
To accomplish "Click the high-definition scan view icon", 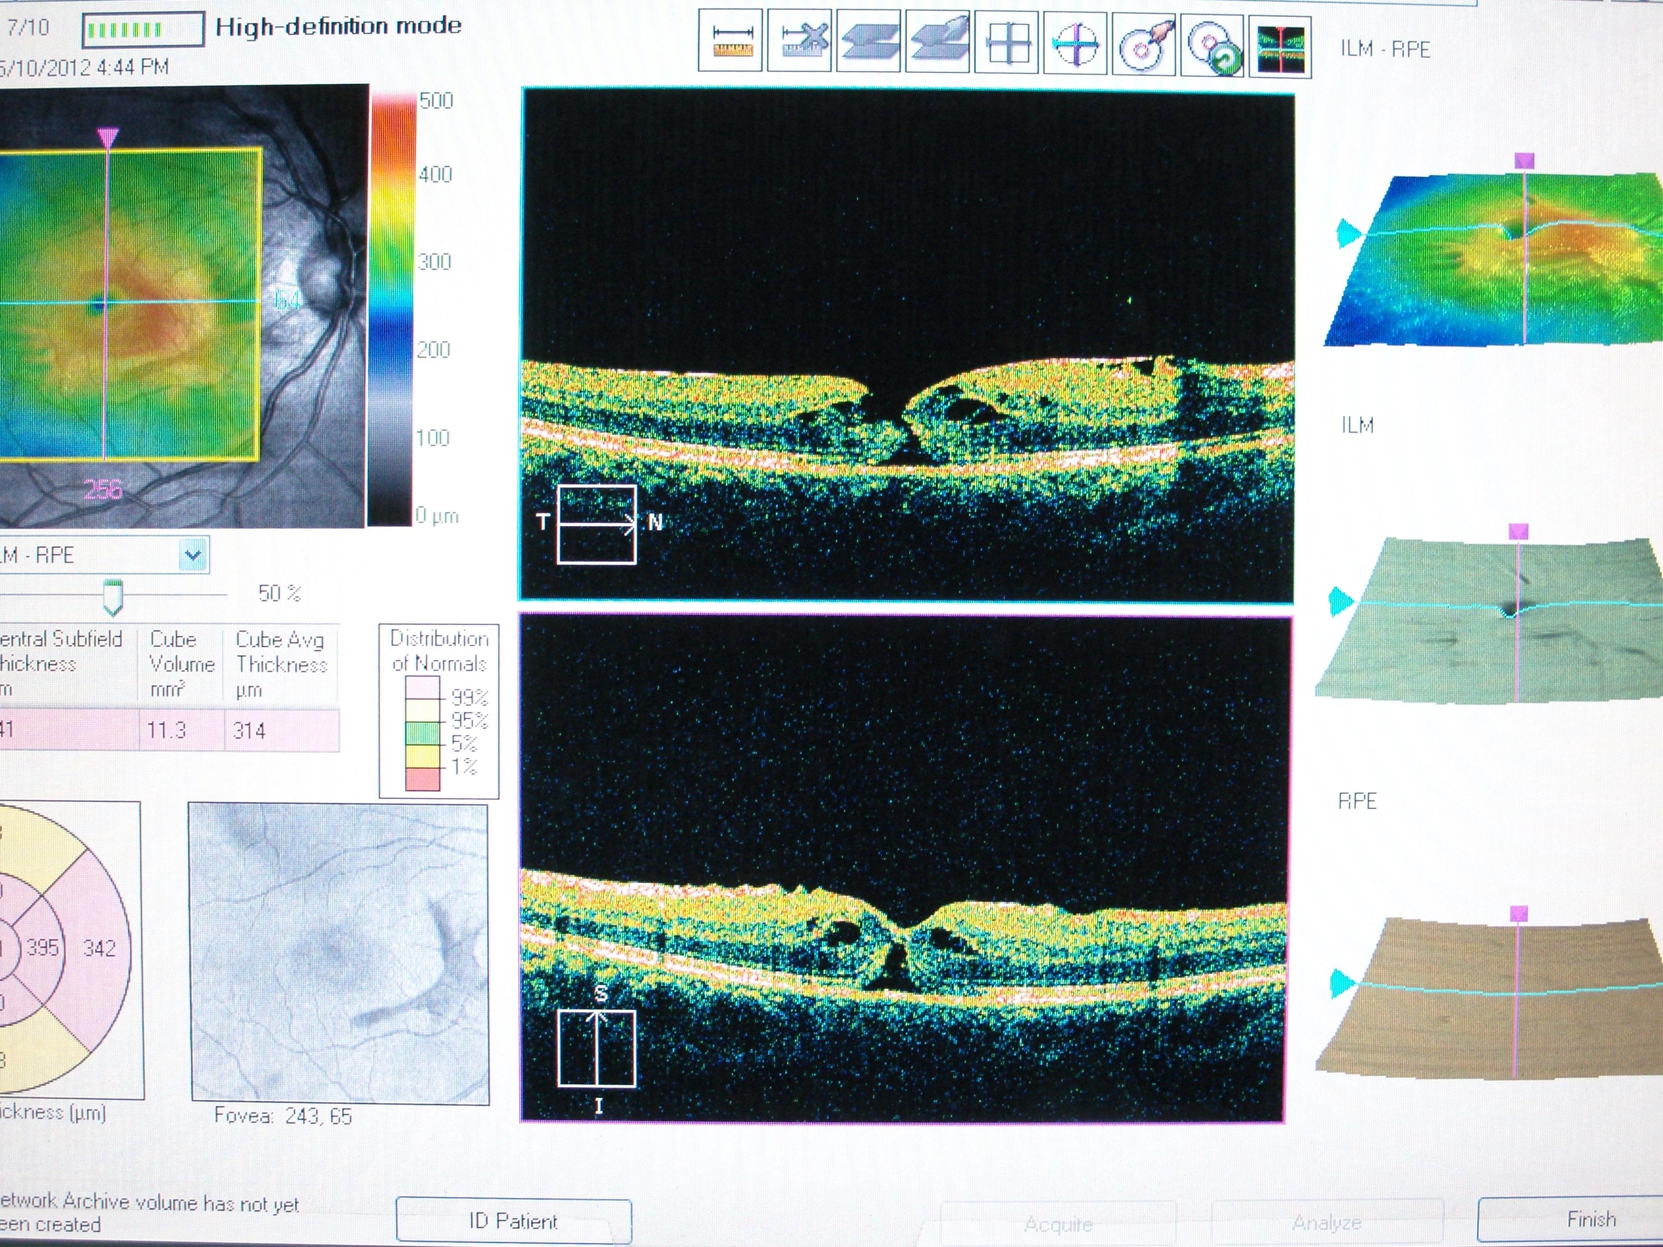I will point(1281,46).
